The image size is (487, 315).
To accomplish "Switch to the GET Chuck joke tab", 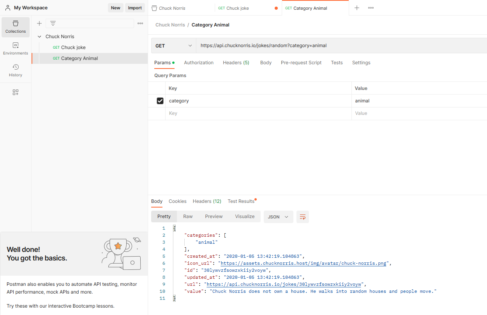I will pyautogui.click(x=248, y=8).
